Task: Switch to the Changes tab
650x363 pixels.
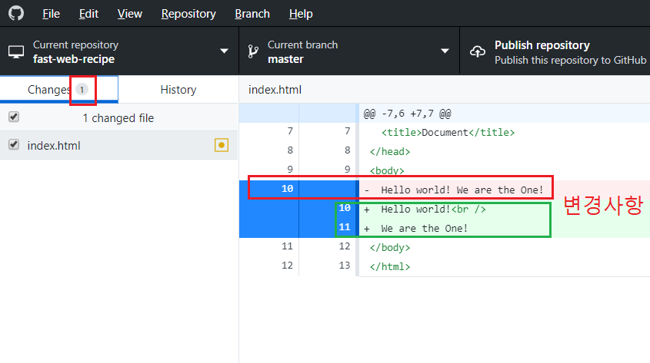Action: [x=59, y=89]
